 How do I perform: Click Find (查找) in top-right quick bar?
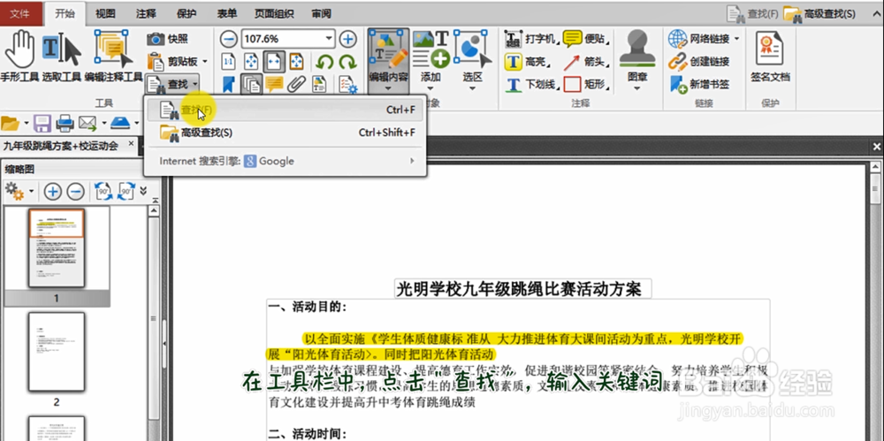751,13
